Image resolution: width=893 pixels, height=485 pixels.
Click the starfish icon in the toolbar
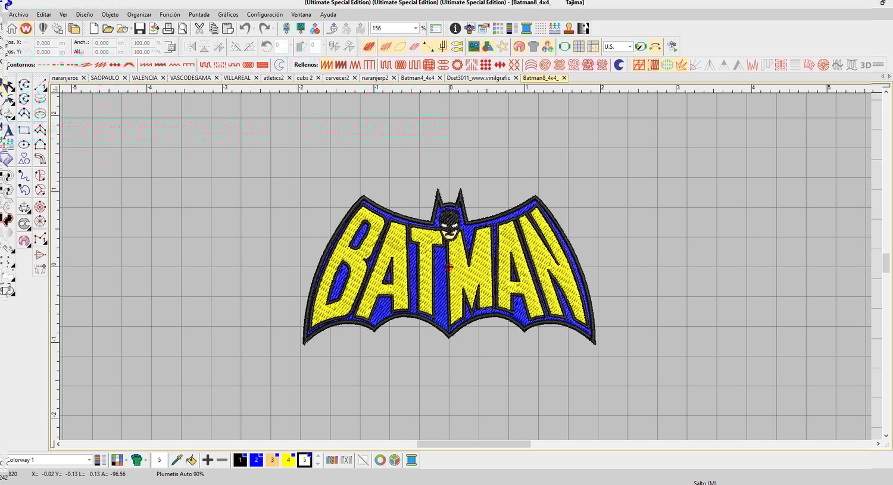click(x=502, y=46)
